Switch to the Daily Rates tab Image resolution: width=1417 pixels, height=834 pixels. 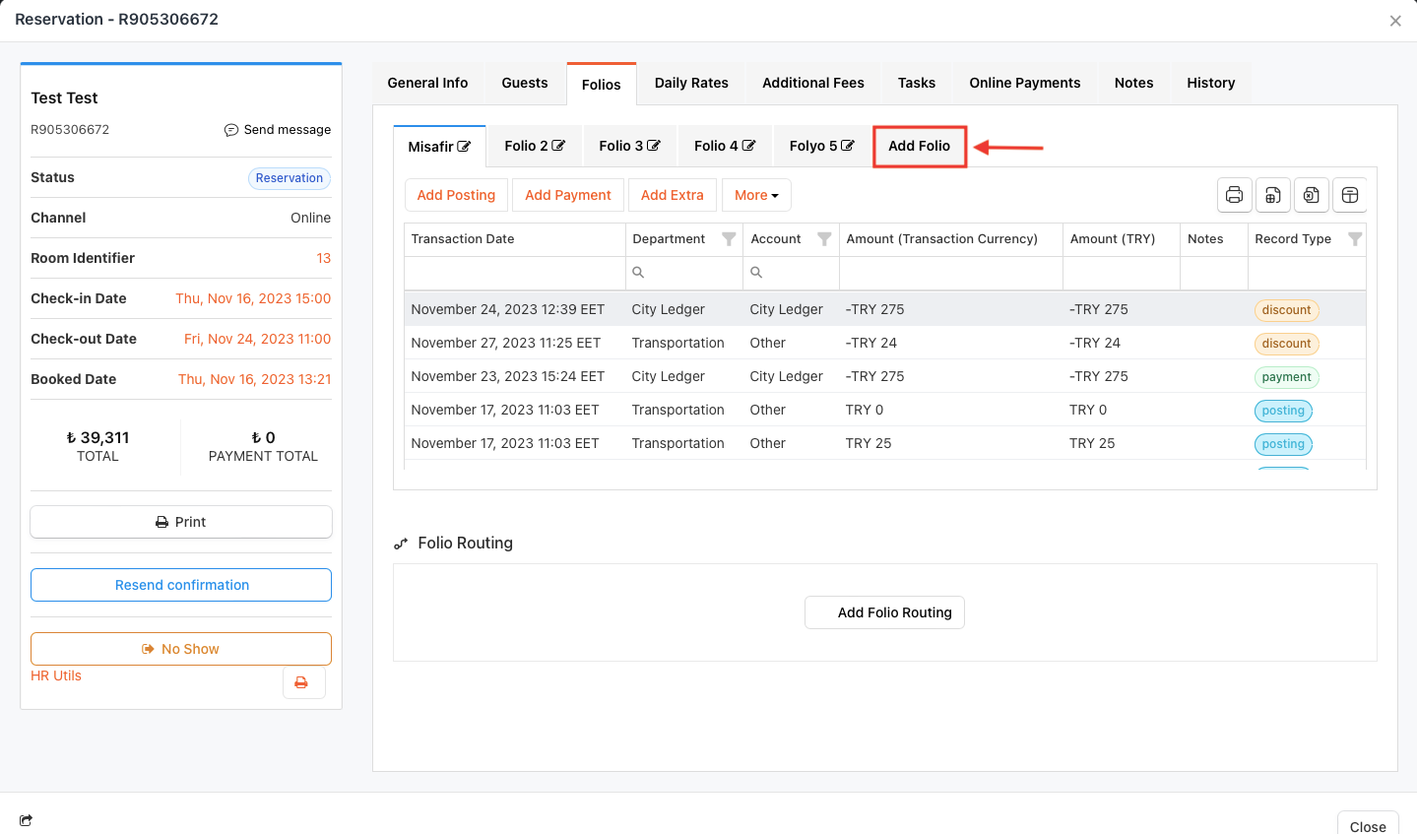pyautogui.click(x=691, y=83)
